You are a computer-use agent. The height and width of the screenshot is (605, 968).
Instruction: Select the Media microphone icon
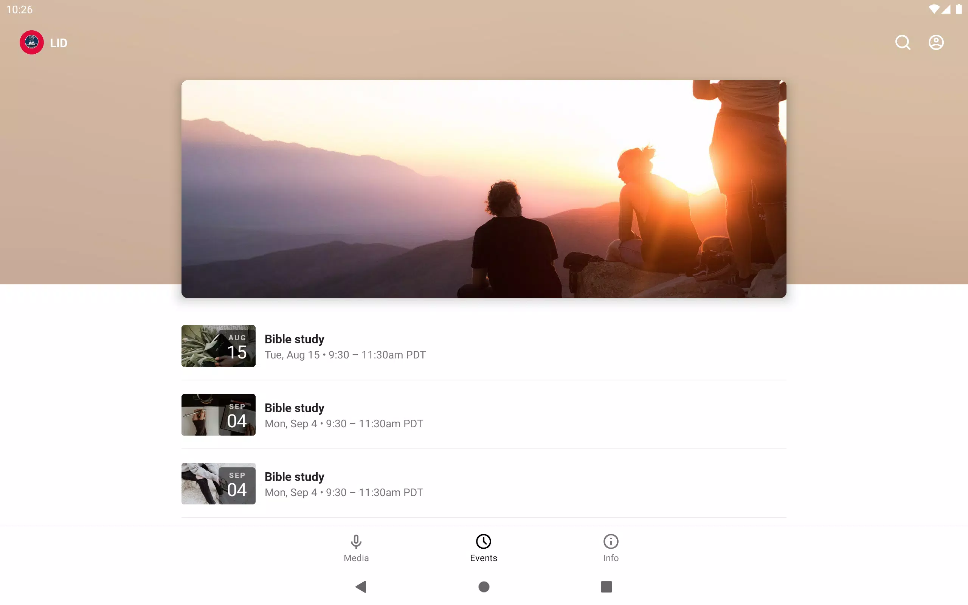pyautogui.click(x=356, y=541)
